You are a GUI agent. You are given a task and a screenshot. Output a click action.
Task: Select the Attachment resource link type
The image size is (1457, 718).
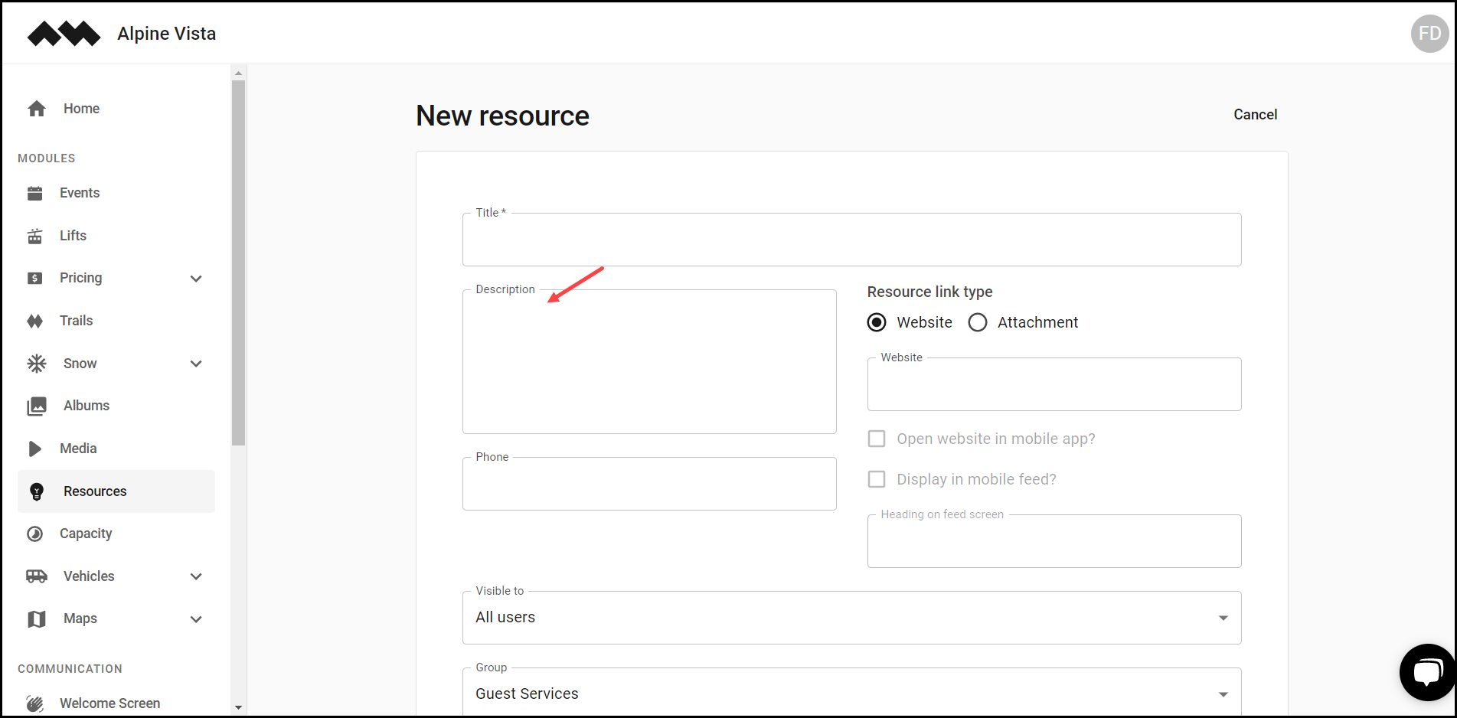coord(978,322)
